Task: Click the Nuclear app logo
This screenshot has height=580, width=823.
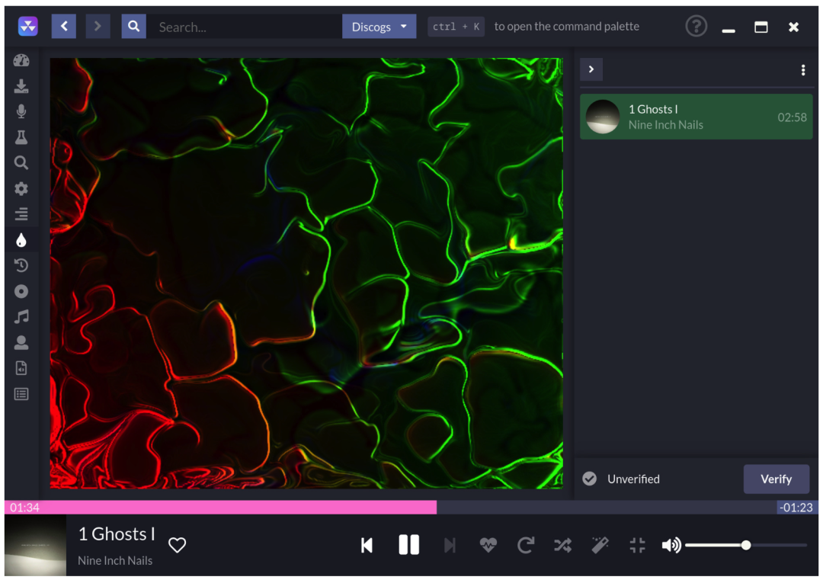Action: click(28, 26)
